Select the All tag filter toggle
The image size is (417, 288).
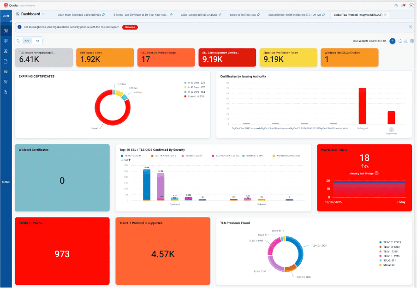coord(37,41)
